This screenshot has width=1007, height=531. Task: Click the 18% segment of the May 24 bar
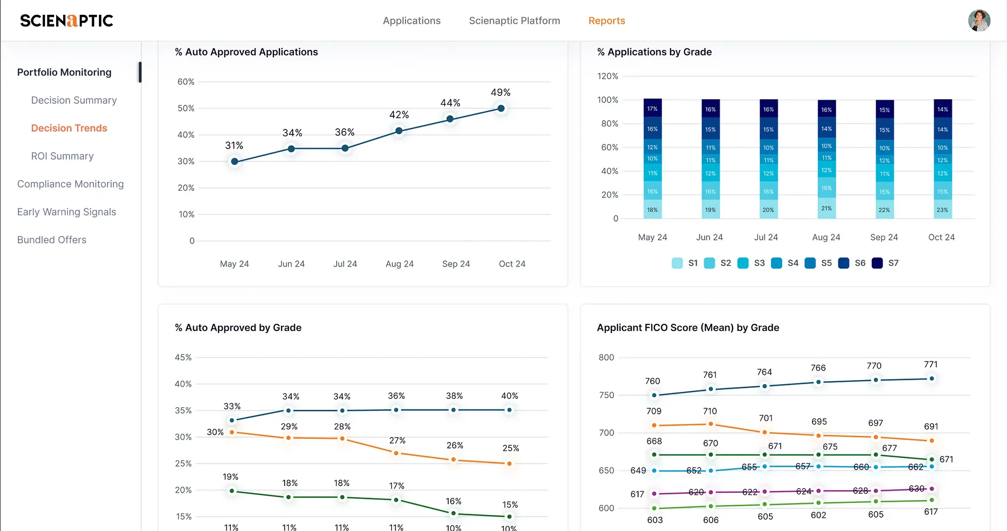click(652, 210)
